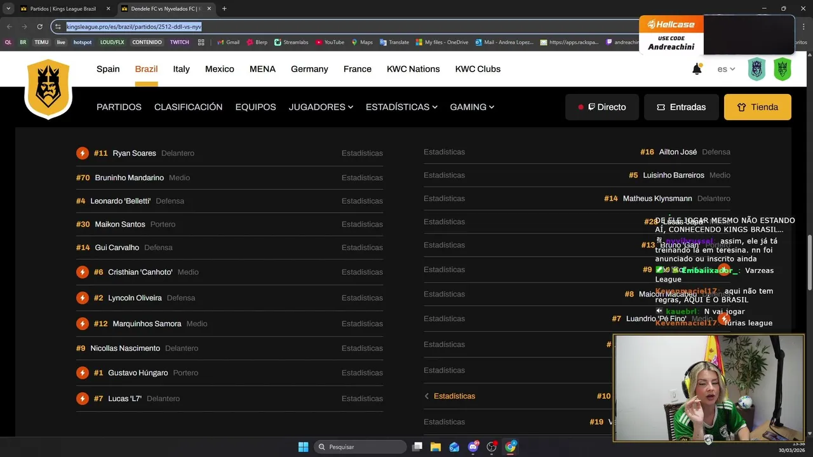Open Estadísticas for Luisinho Barreiros

tap(444, 175)
